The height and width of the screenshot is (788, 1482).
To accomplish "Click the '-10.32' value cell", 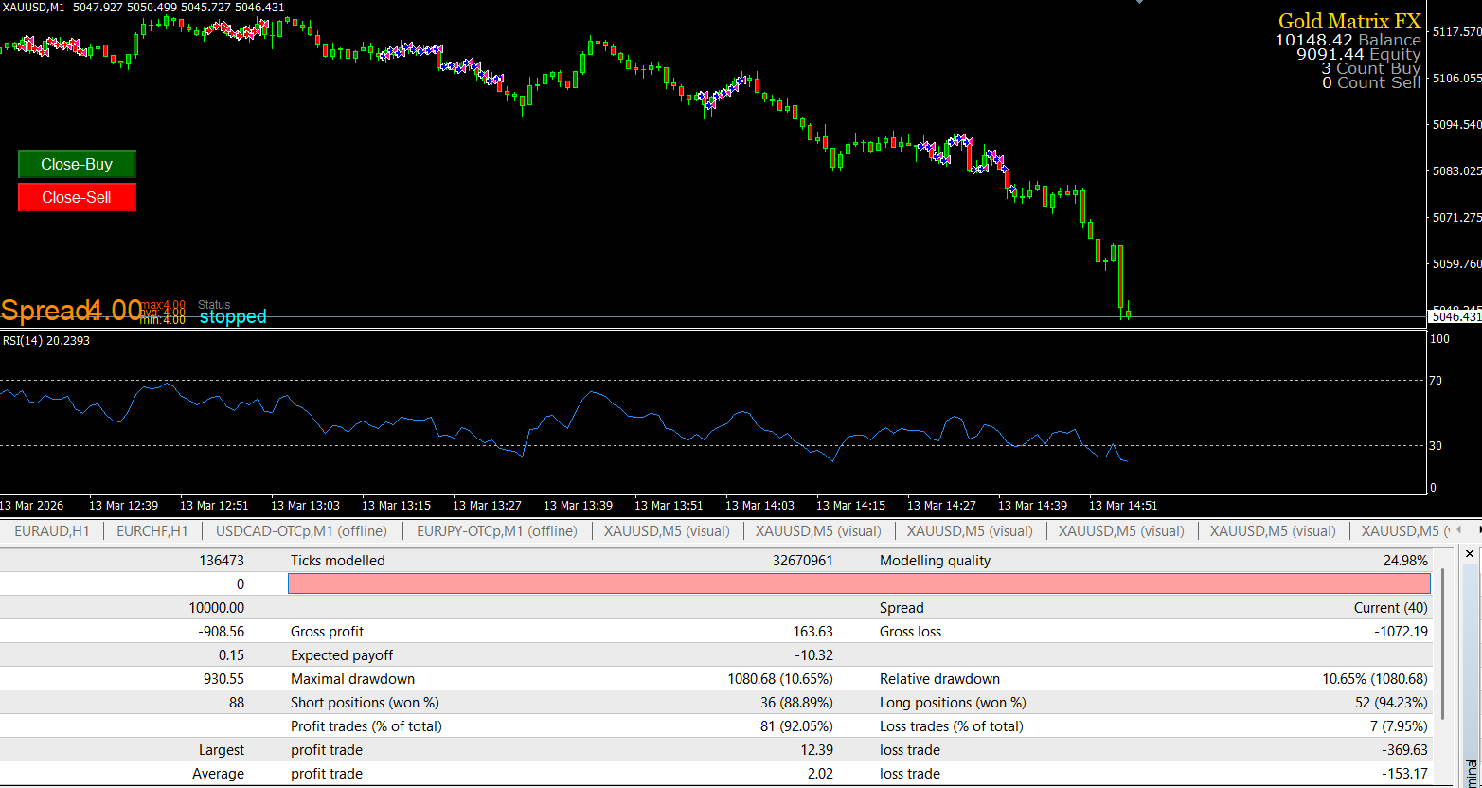I will point(814,655).
